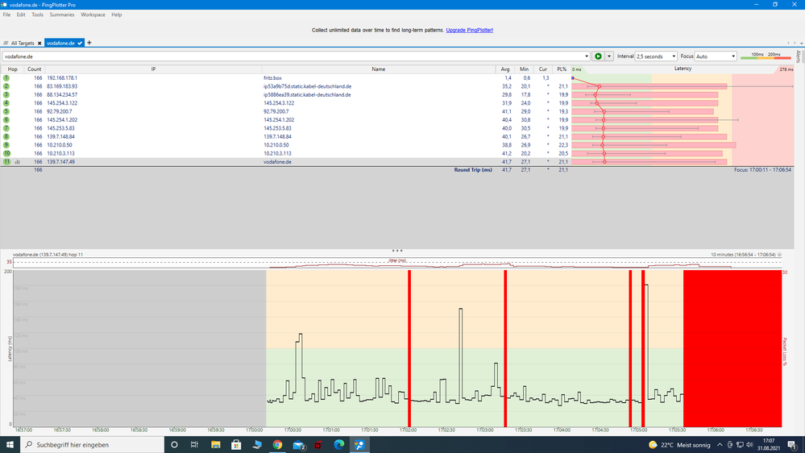Click the three-dot splitter handle above the timeline
Image resolution: width=805 pixels, height=453 pixels.
click(x=397, y=251)
